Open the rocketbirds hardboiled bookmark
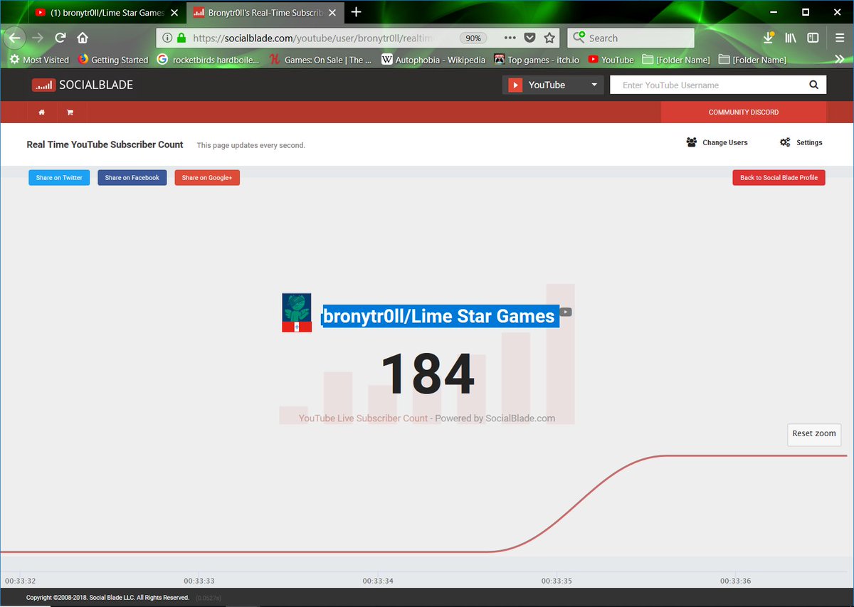Image resolution: width=854 pixels, height=607 pixels. 209,60
